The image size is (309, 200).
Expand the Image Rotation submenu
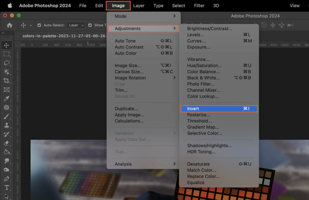[130, 78]
